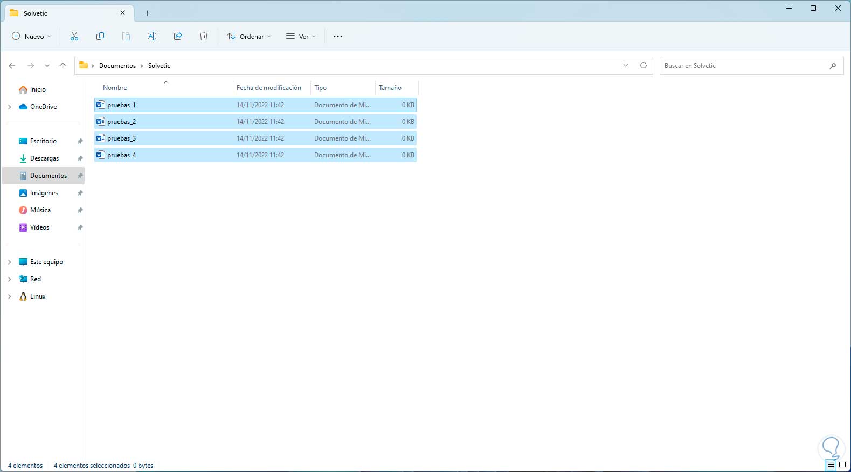Open Imágenes in the sidebar
This screenshot has height=472, width=851.
[x=44, y=193]
